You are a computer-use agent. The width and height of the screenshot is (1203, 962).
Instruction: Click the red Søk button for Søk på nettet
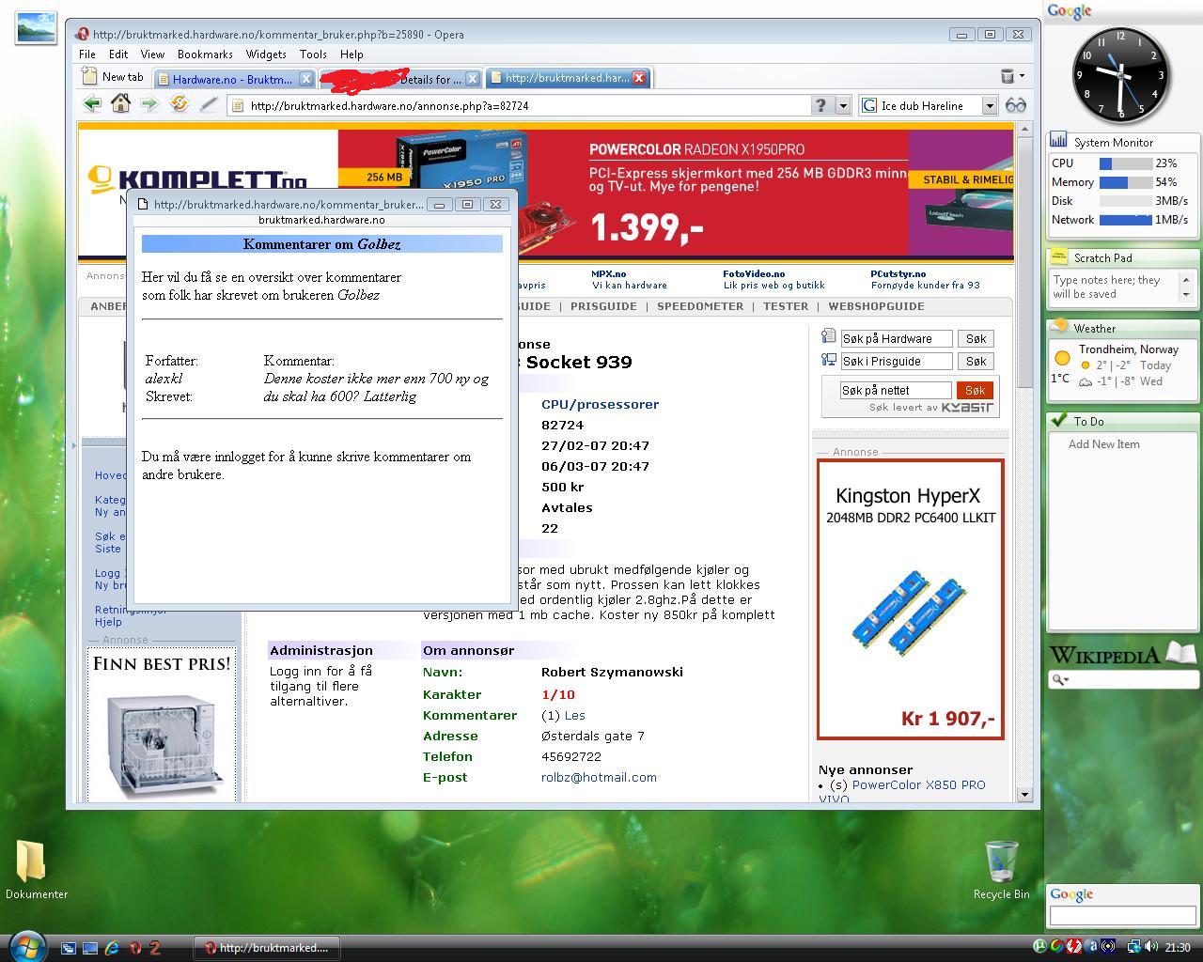coord(975,390)
